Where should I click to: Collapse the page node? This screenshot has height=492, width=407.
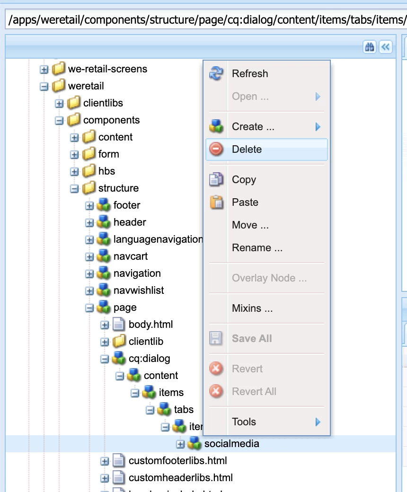[x=89, y=308]
